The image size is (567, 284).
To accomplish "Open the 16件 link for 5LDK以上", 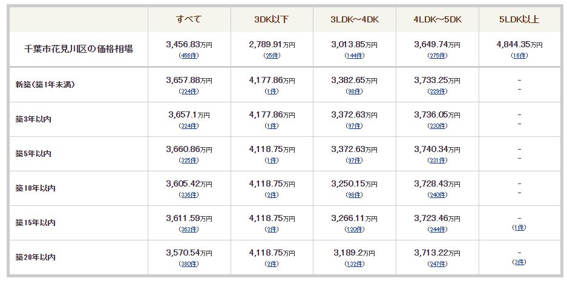I will click(519, 56).
